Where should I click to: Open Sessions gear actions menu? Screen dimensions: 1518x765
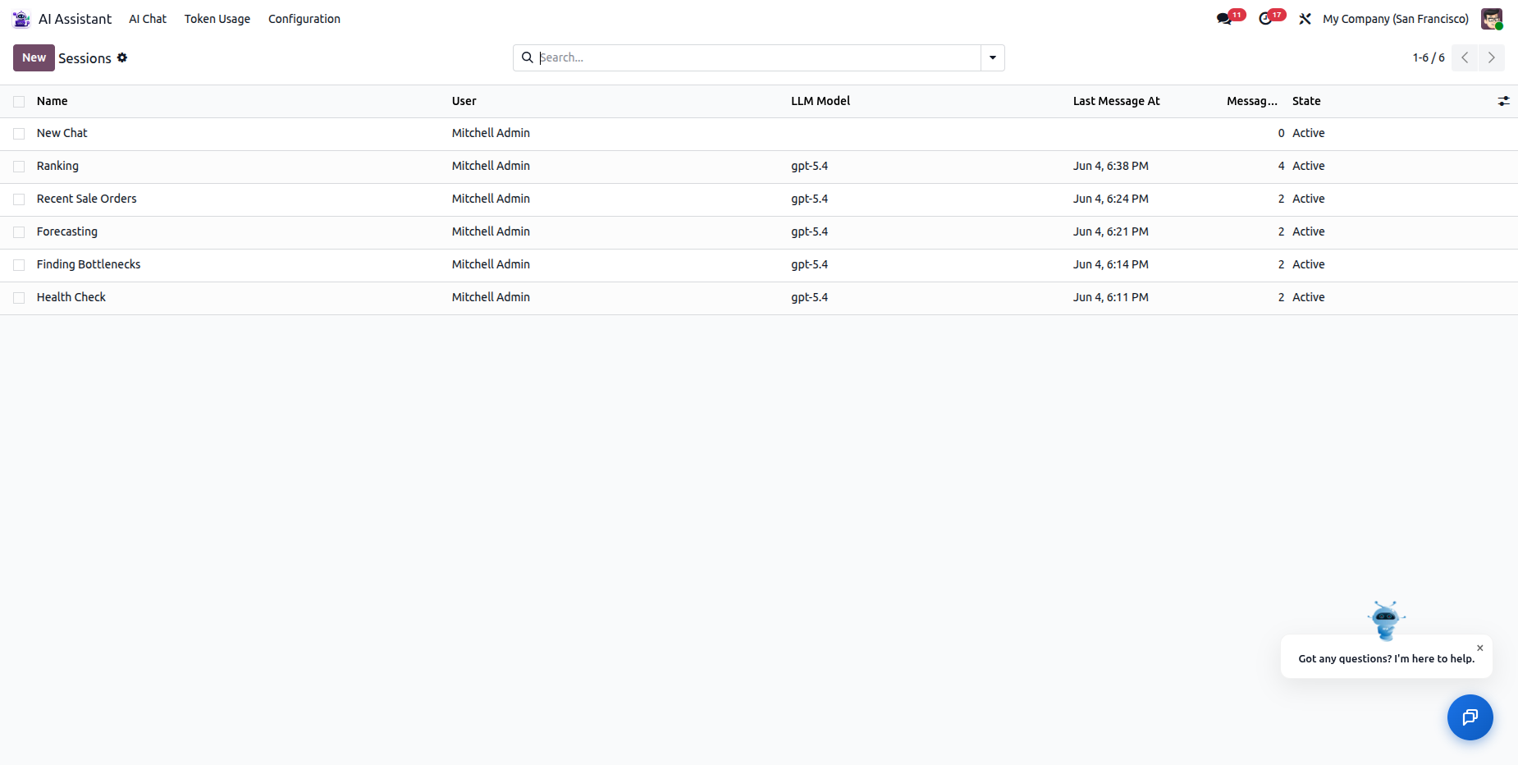(122, 57)
